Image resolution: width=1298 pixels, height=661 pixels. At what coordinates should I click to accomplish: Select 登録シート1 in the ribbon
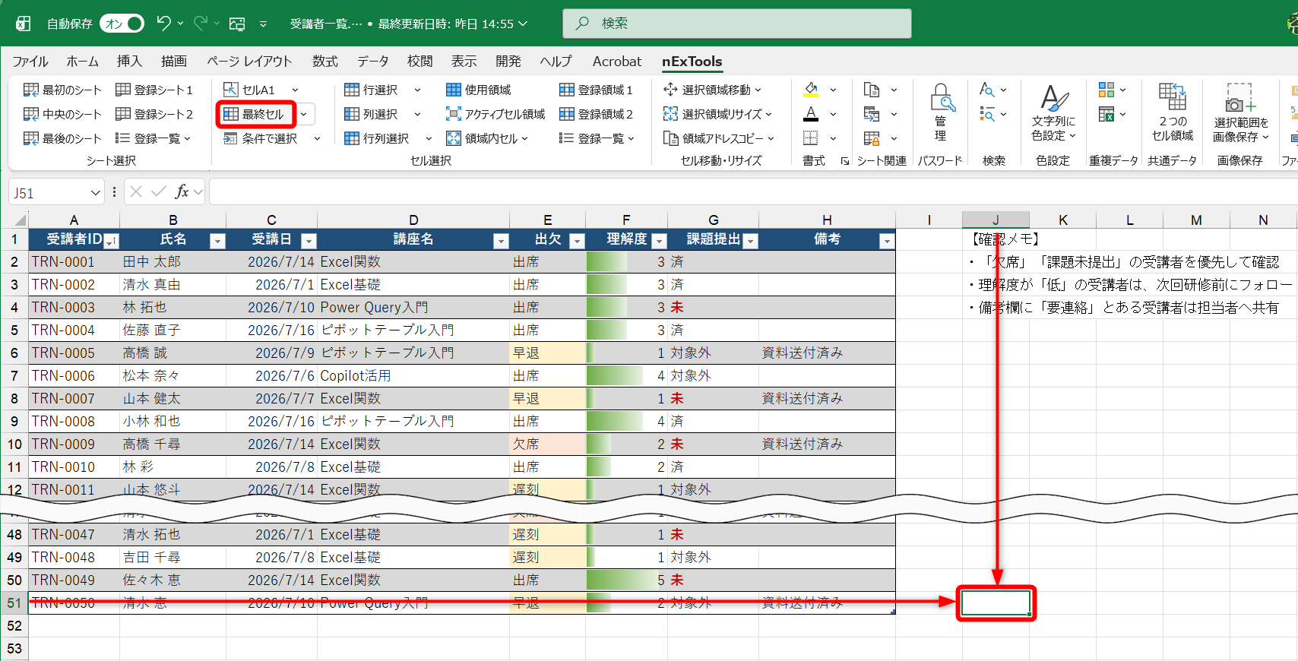point(154,90)
